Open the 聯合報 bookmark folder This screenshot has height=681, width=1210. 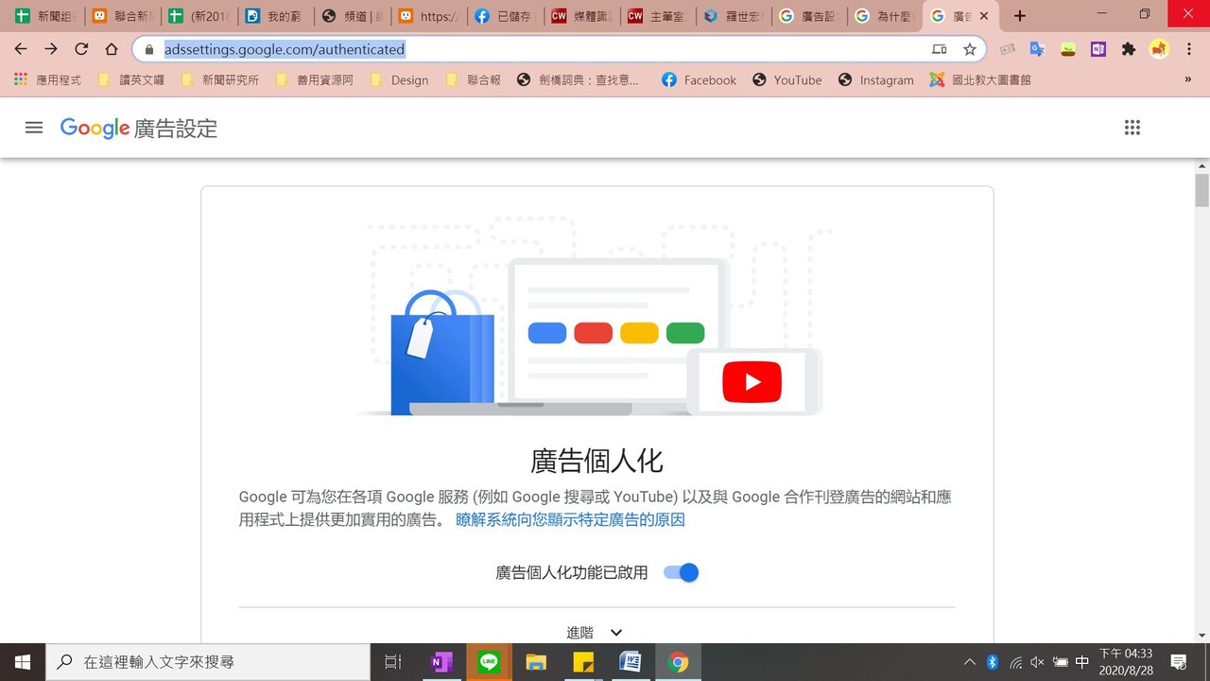(474, 79)
